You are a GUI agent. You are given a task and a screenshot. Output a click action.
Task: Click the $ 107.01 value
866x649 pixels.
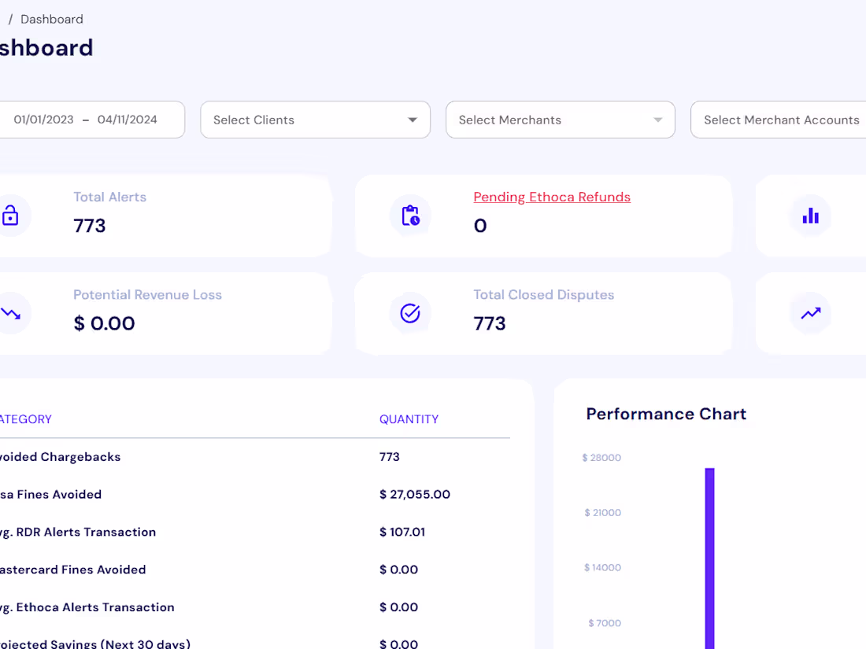402,532
